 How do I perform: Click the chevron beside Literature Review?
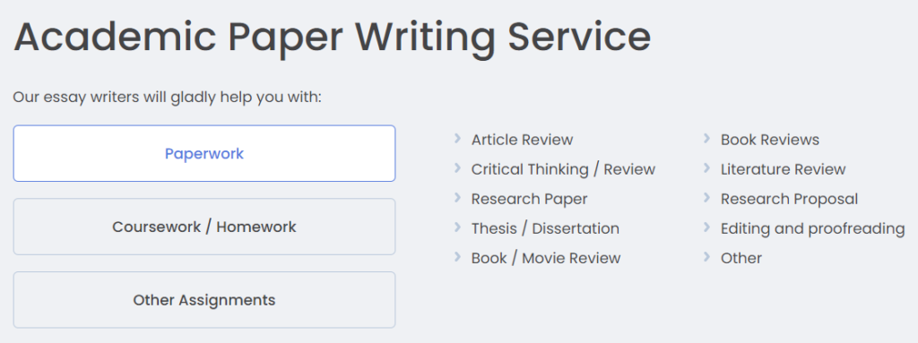pos(706,168)
